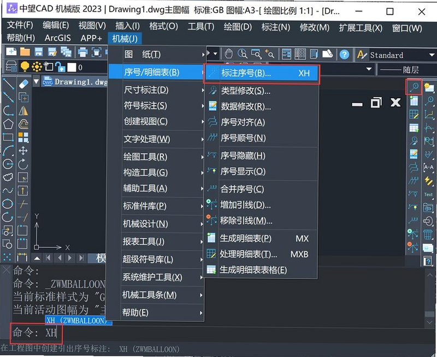
Task: Click the generate parts list table icon
Action: pos(414,100)
